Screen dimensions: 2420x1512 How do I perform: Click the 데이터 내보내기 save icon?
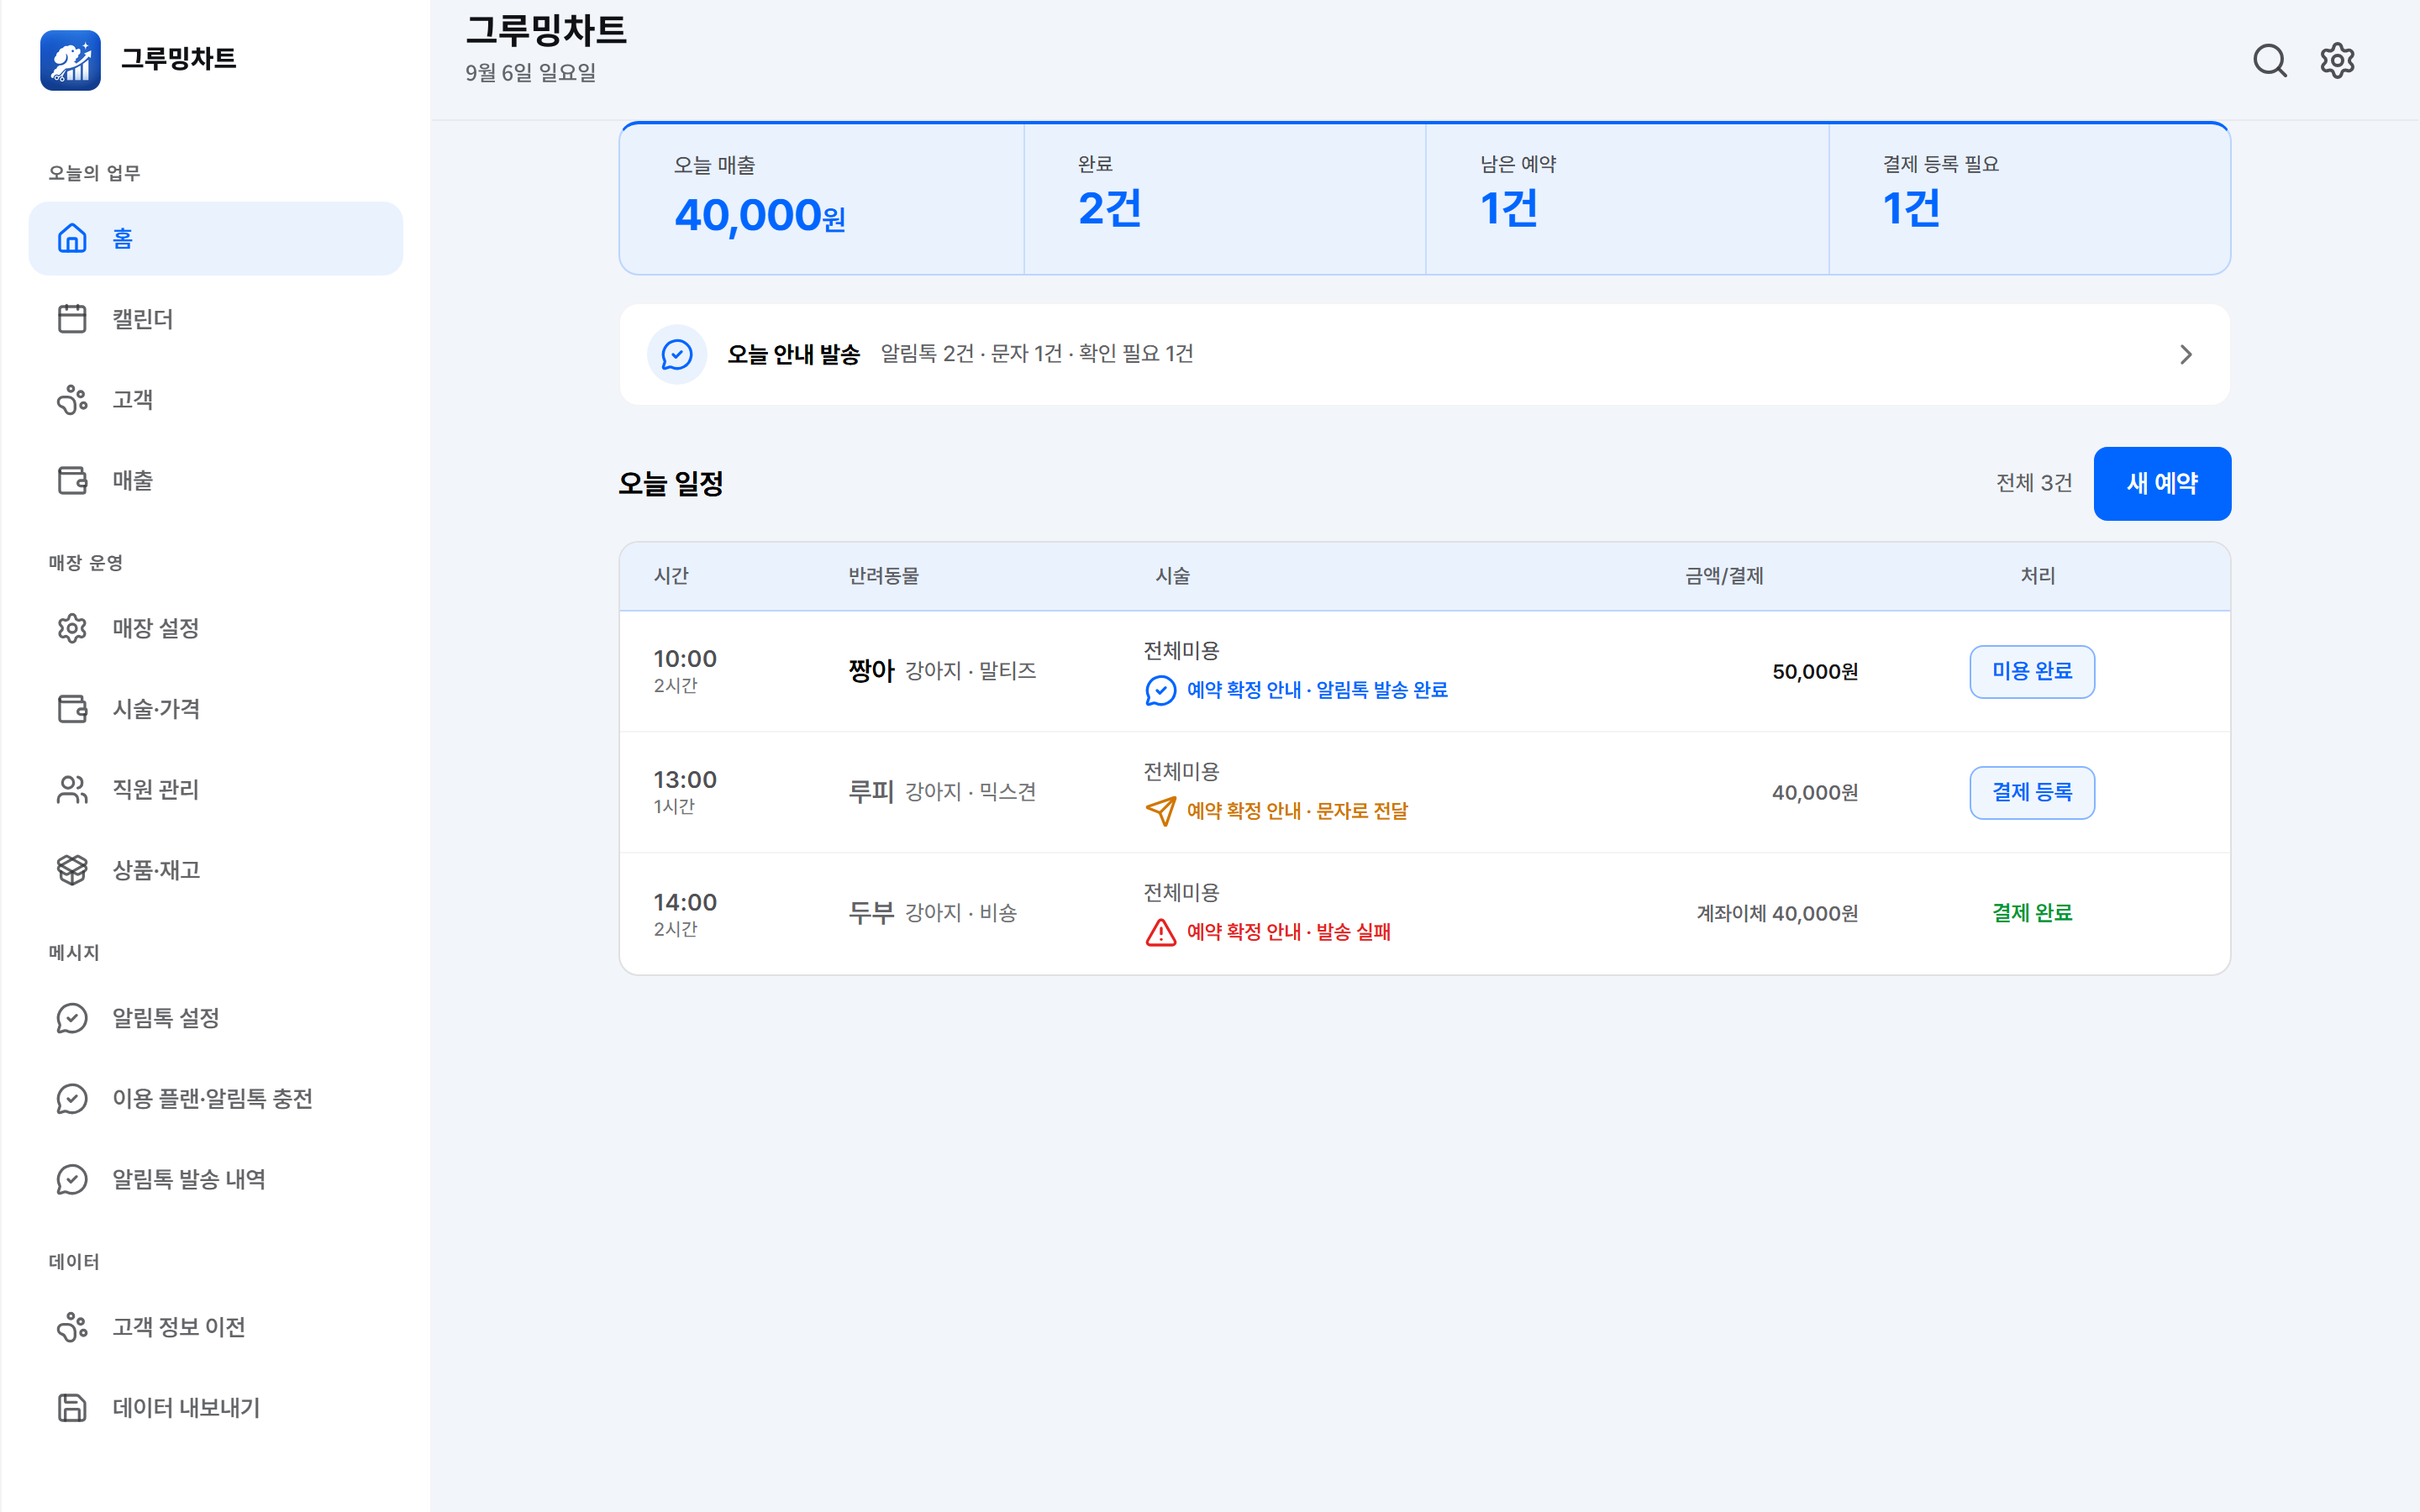[x=72, y=1408]
